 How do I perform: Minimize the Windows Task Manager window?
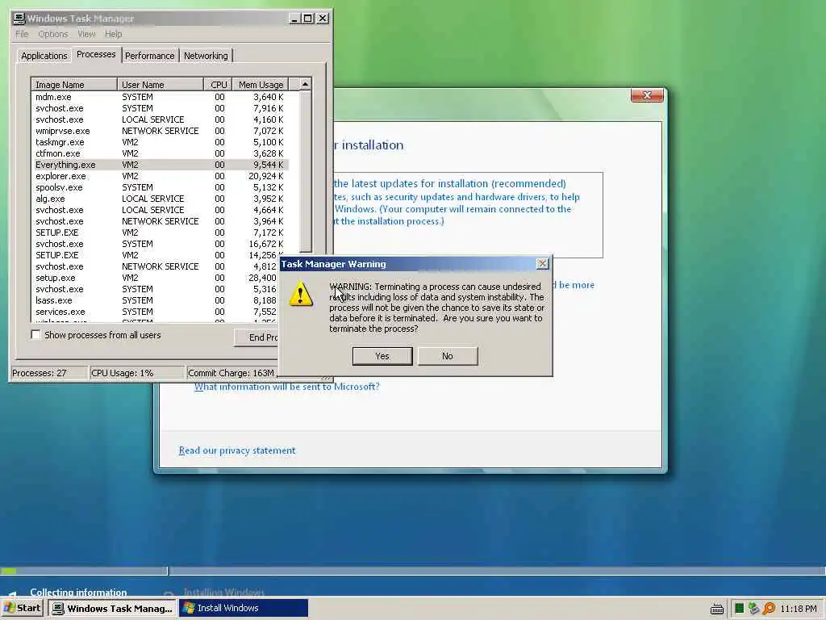tap(295, 19)
